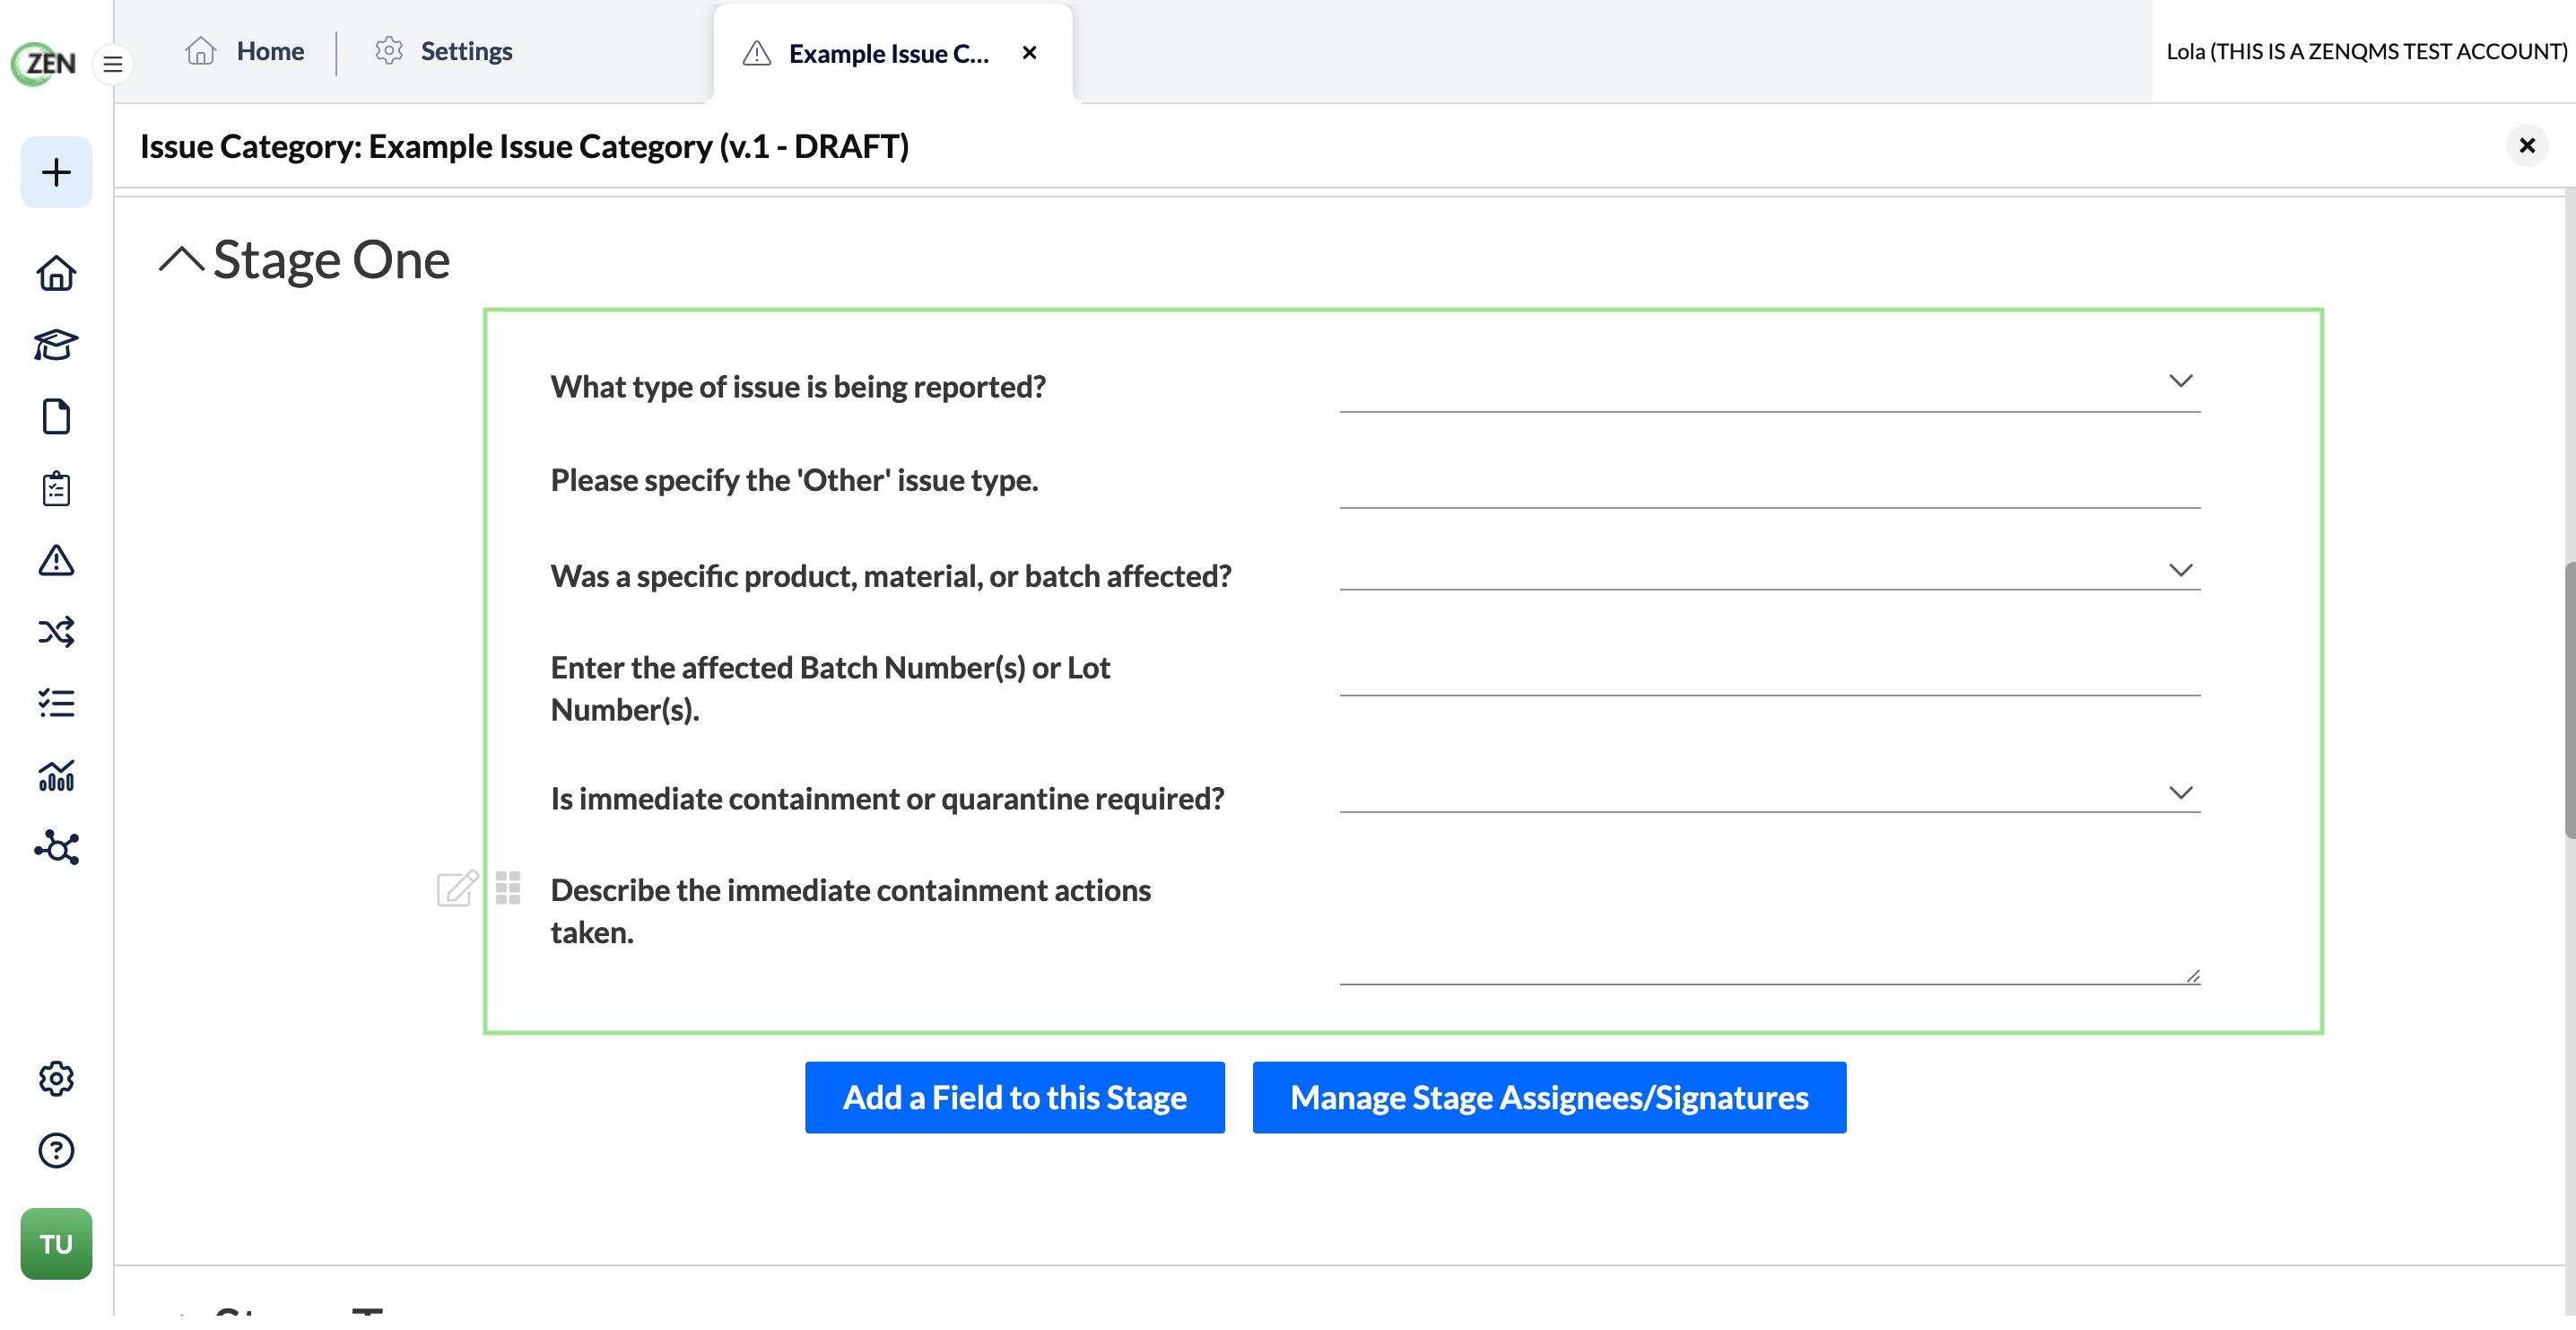Open the Training graduation cap icon

[56, 346]
